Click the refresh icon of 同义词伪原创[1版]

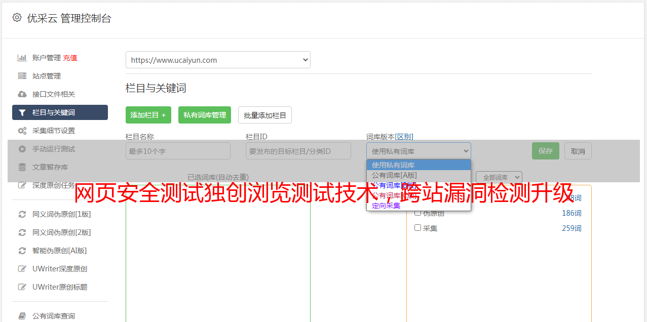pos(22,214)
